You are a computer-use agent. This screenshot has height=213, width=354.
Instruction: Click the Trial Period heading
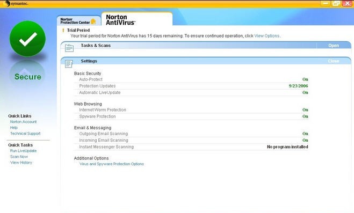[x=78, y=30]
